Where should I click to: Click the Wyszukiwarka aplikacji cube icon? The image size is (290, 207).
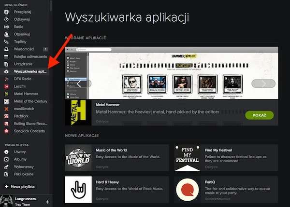tap(6, 71)
